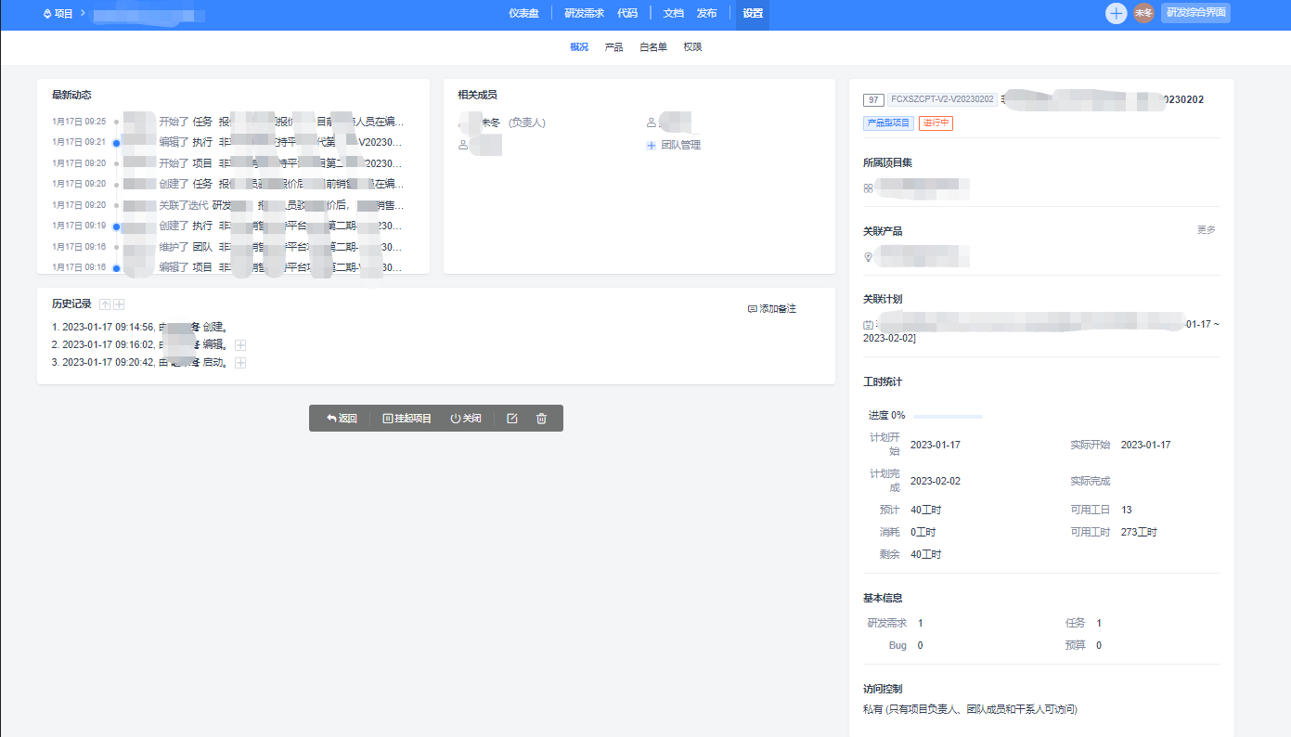Click the 预计 value 40工时

925,511
